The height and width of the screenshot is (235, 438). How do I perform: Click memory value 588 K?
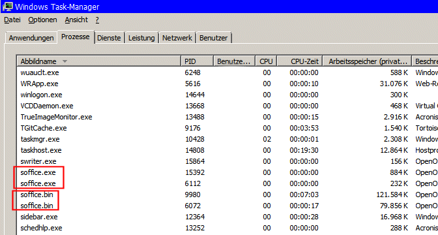coord(399,72)
